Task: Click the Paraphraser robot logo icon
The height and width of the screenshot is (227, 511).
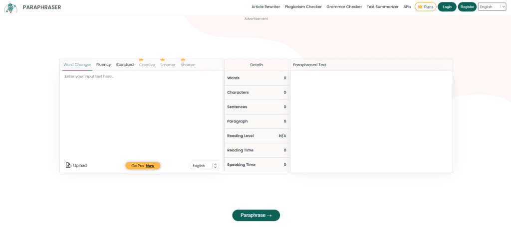Action: click(x=10, y=7)
